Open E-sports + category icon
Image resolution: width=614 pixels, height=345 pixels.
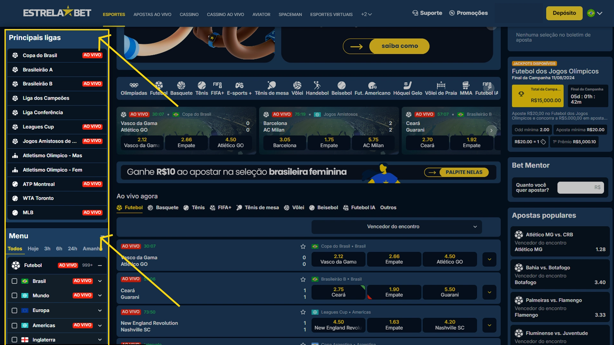[x=239, y=88]
